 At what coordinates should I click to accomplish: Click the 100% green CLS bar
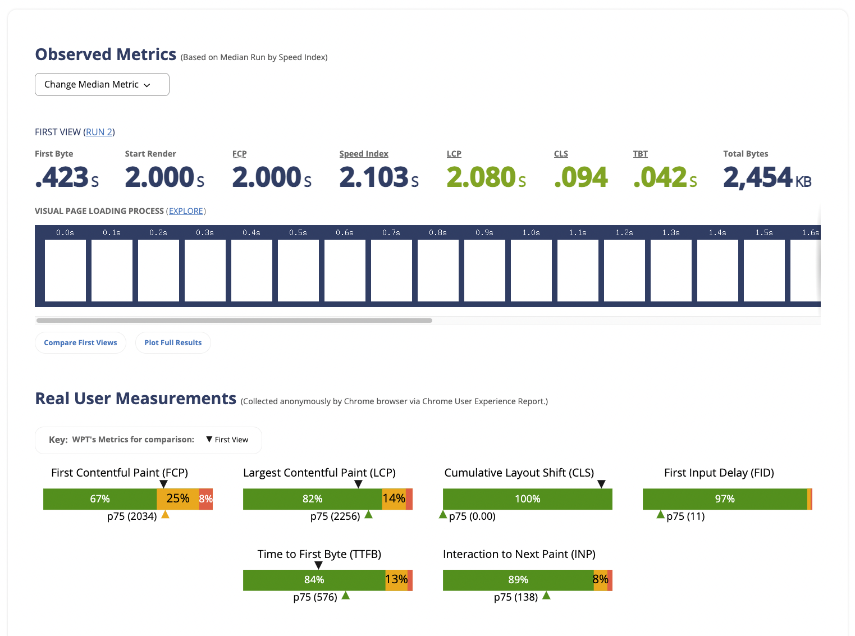tap(528, 499)
